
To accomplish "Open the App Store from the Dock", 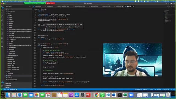I will point(77,95).
